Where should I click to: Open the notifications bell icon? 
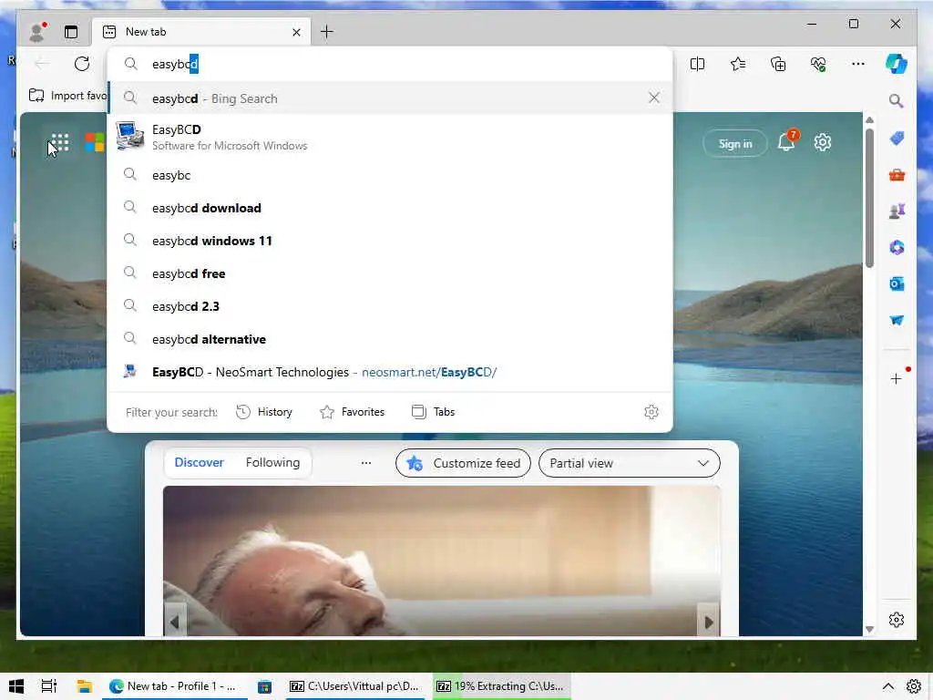[786, 143]
